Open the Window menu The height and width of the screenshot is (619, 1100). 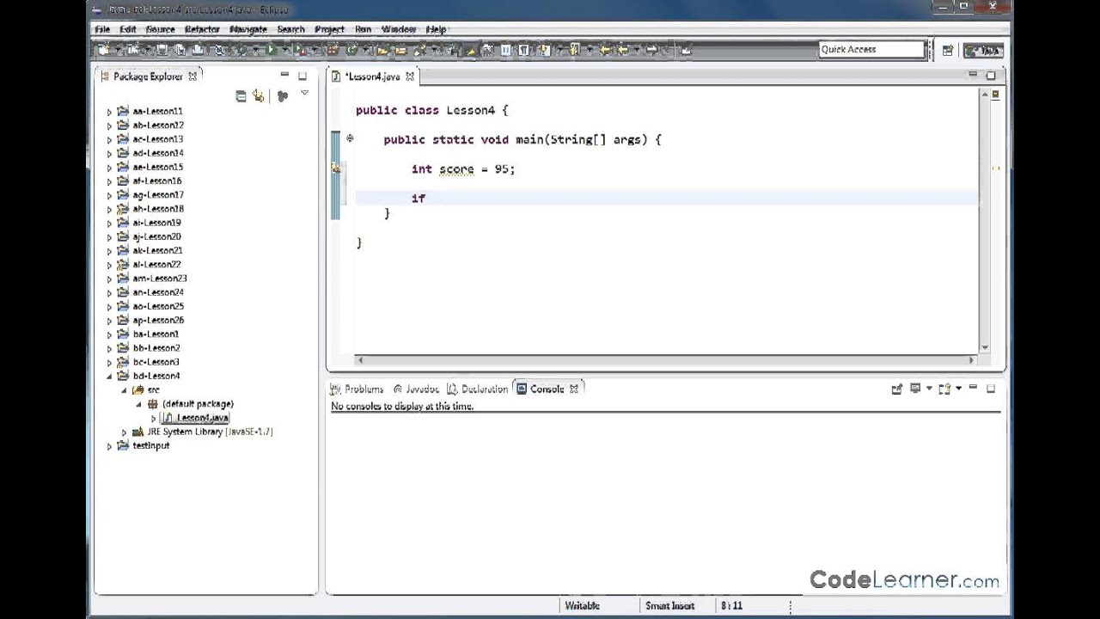coord(399,29)
